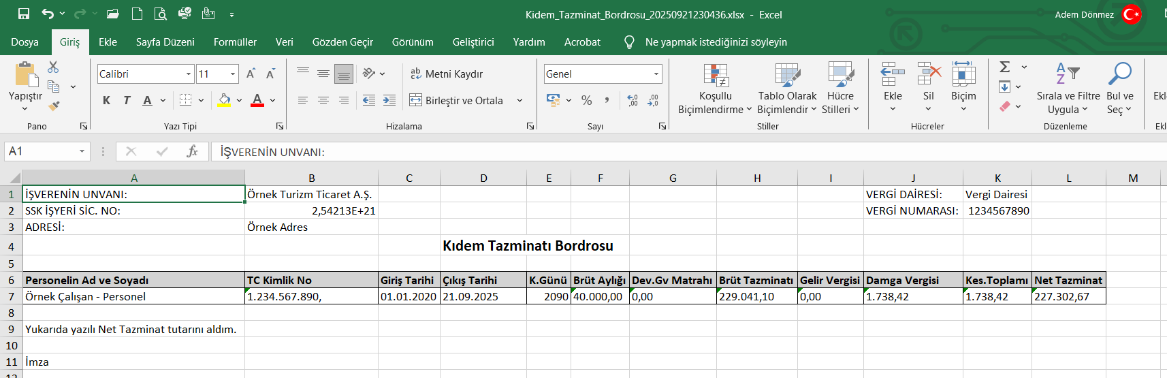Click Birleştir ve Ortala button

(x=456, y=101)
